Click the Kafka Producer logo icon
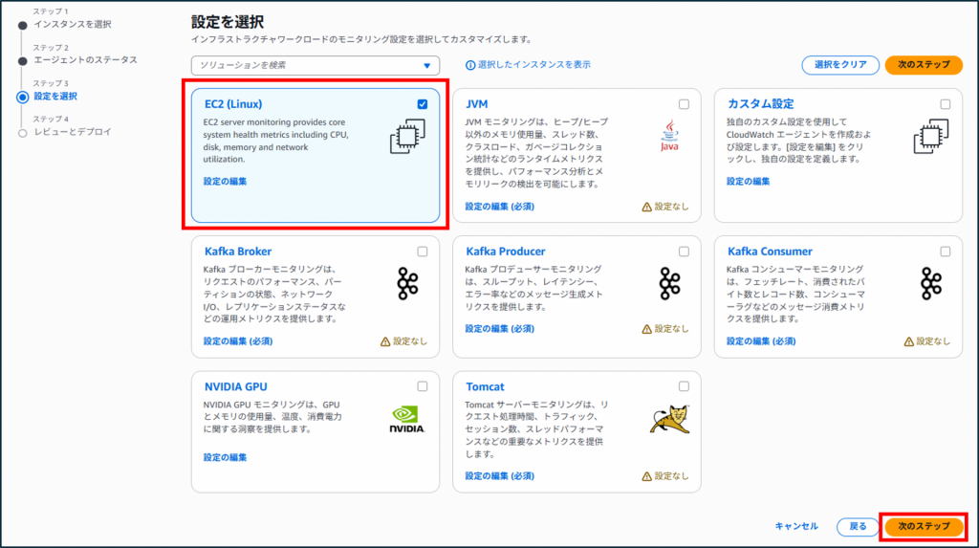979x548 pixels. pos(669,284)
